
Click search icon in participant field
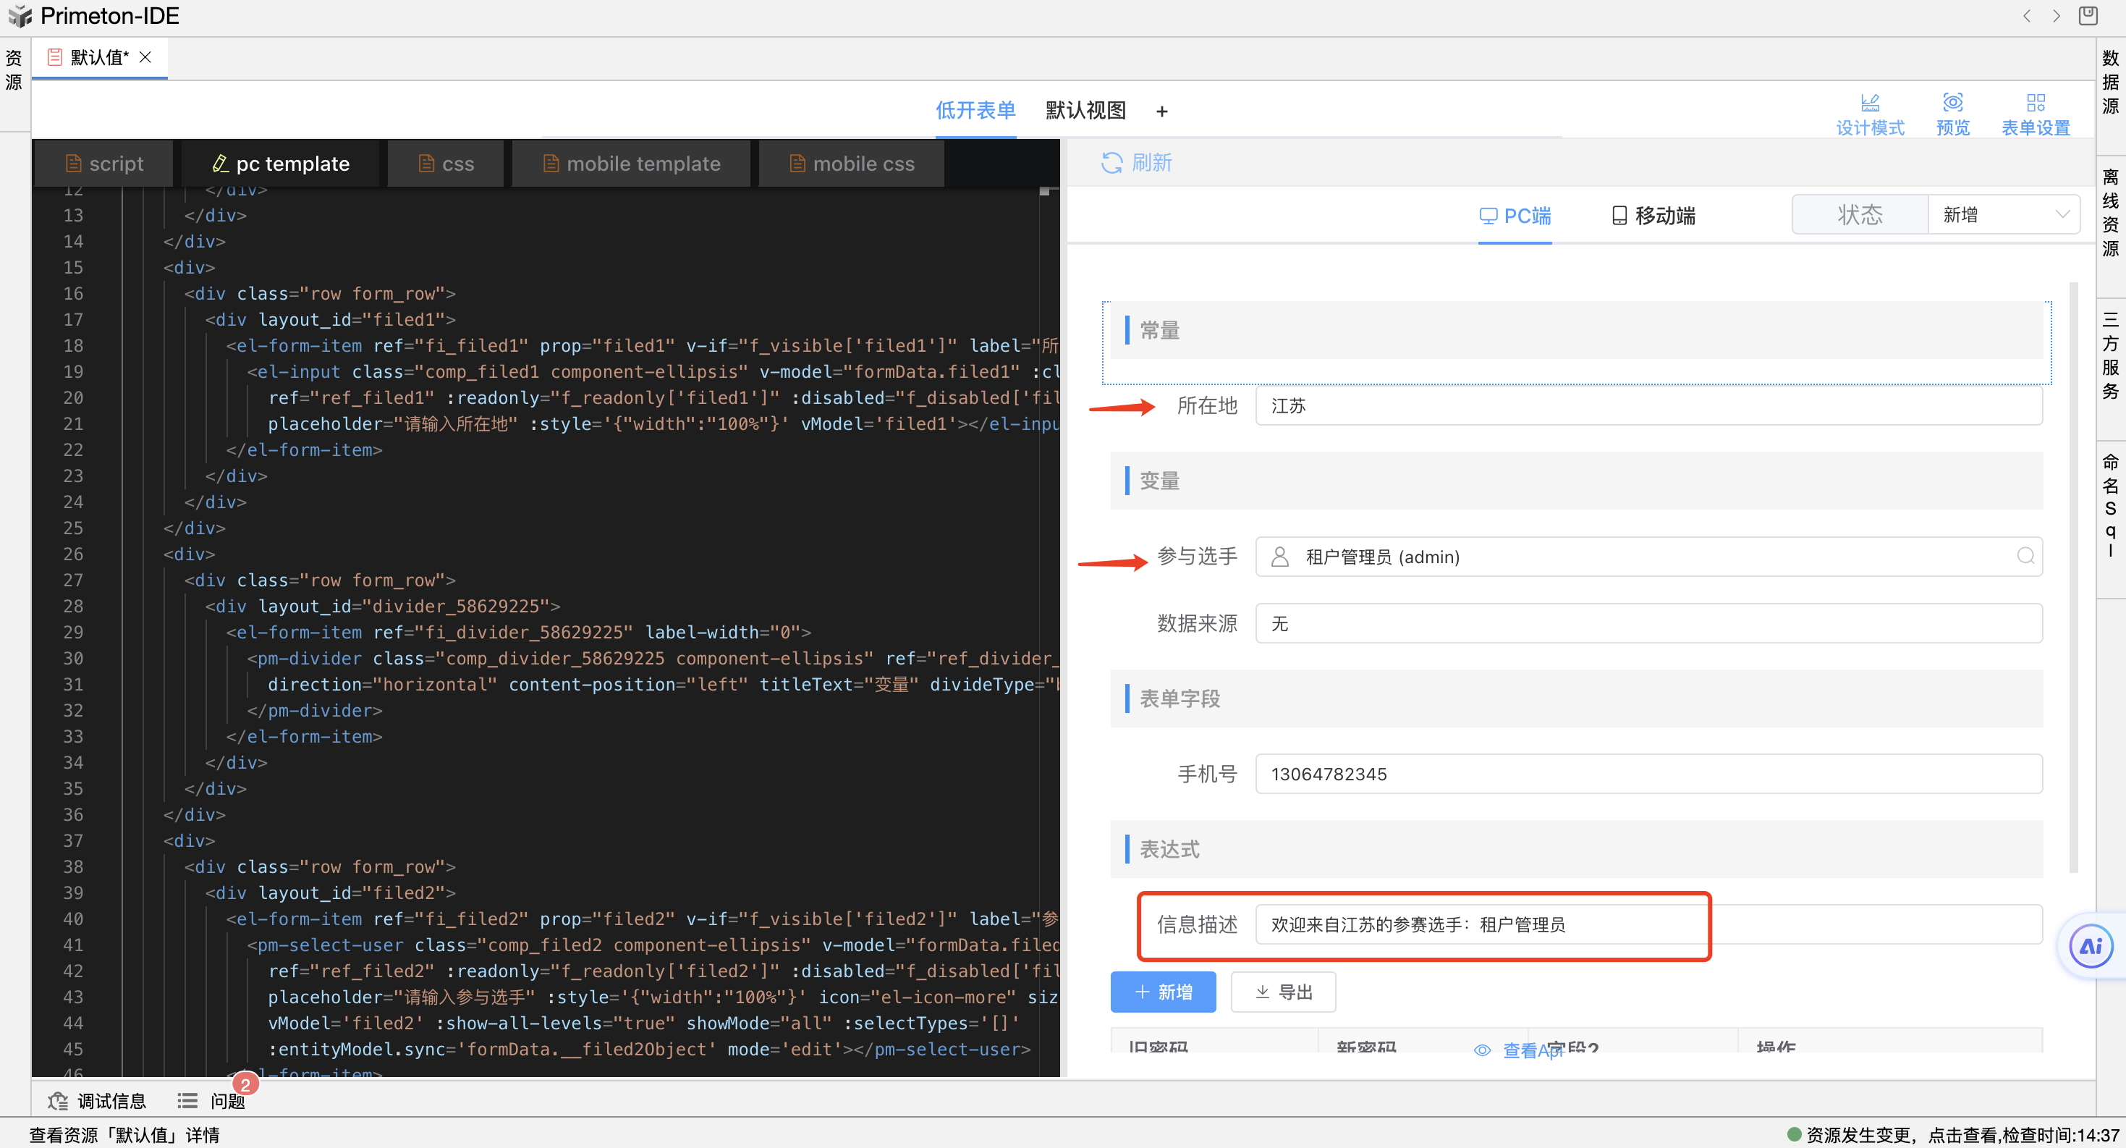point(2025,556)
